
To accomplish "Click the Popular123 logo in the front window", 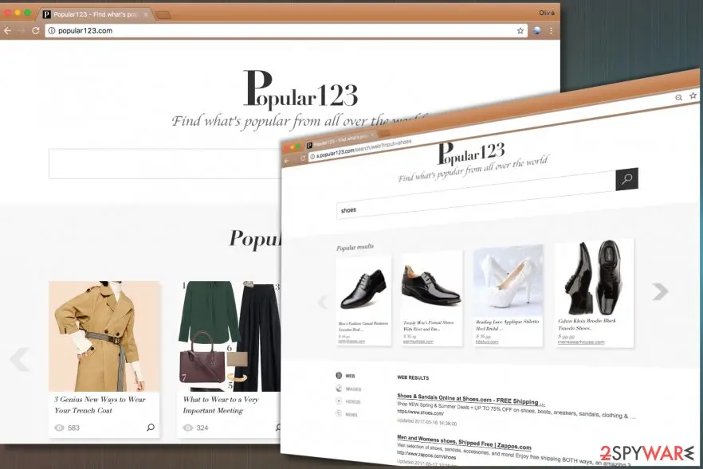I will 472,153.
